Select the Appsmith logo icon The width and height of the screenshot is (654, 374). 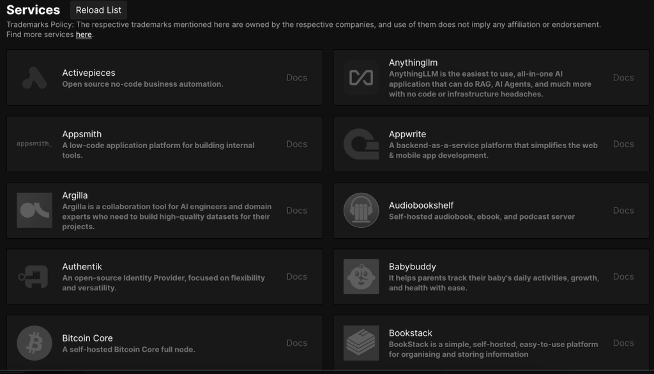[x=34, y=144]
